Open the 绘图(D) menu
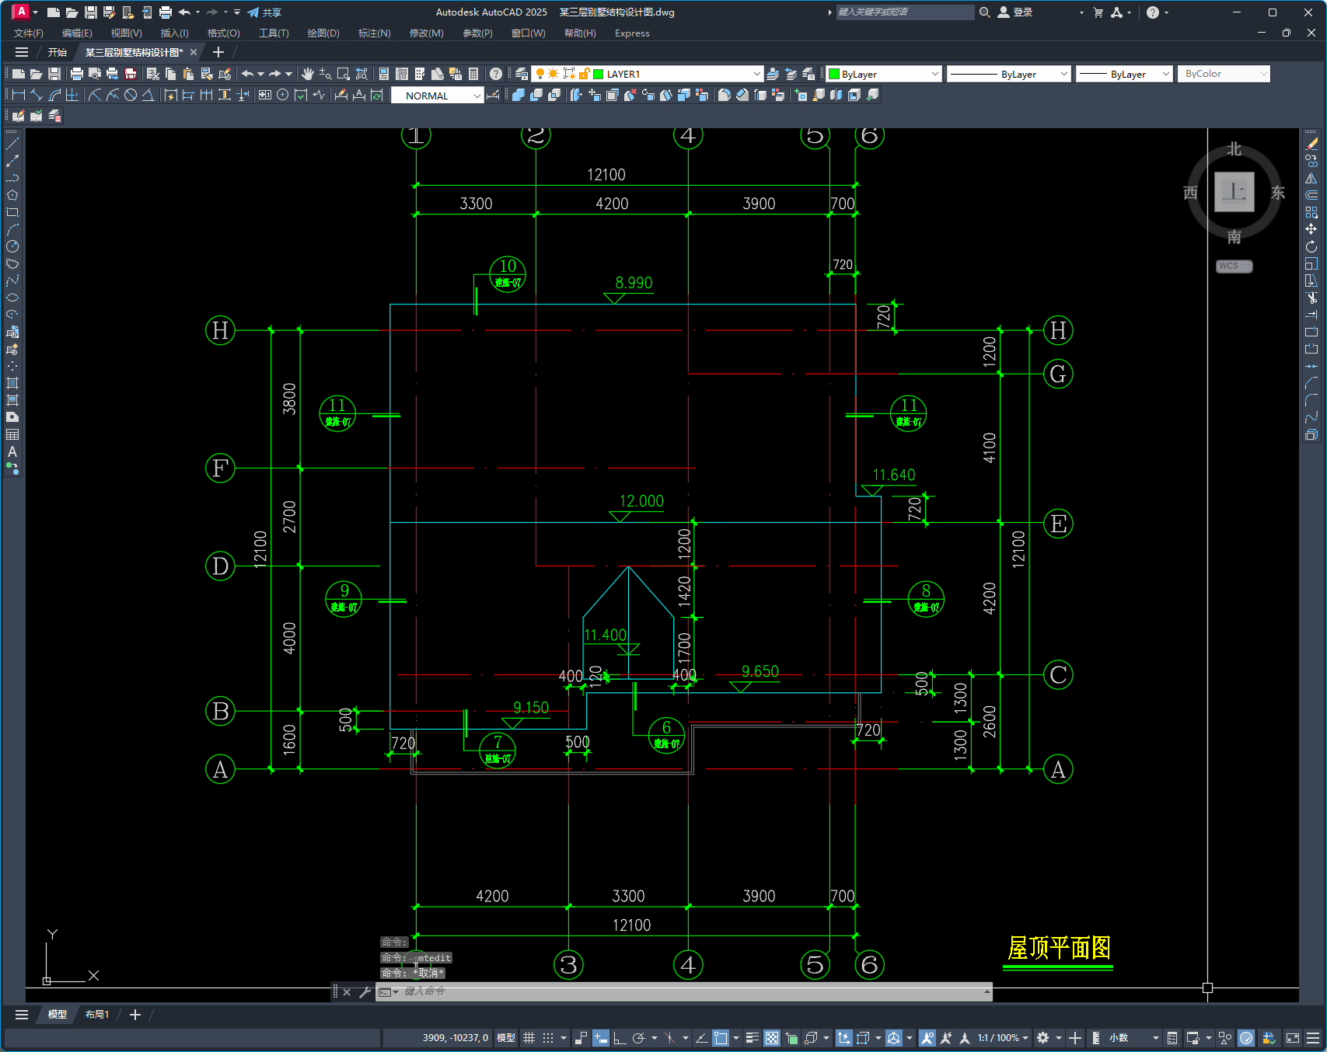 point(323,33)
